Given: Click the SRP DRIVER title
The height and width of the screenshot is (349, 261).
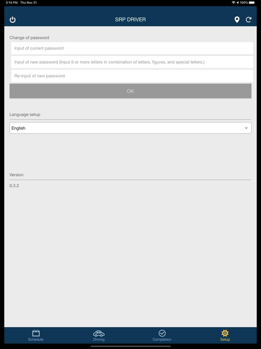Looking at the screenshot, I should [x=130, y=20].
